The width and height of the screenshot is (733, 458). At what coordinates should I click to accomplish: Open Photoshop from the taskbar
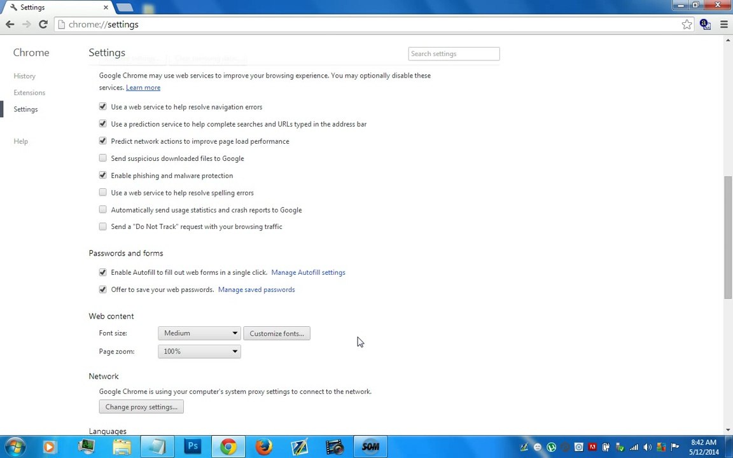pos(193,447)
